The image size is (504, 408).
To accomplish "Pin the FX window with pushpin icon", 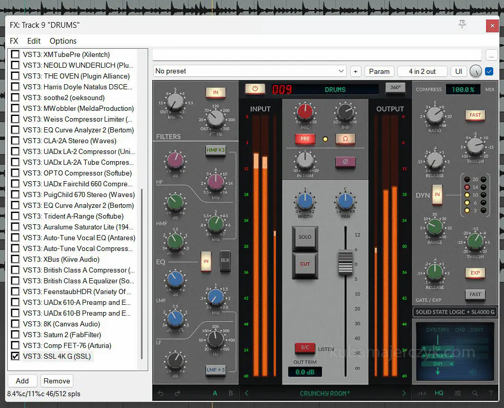I will click(462, 25).
